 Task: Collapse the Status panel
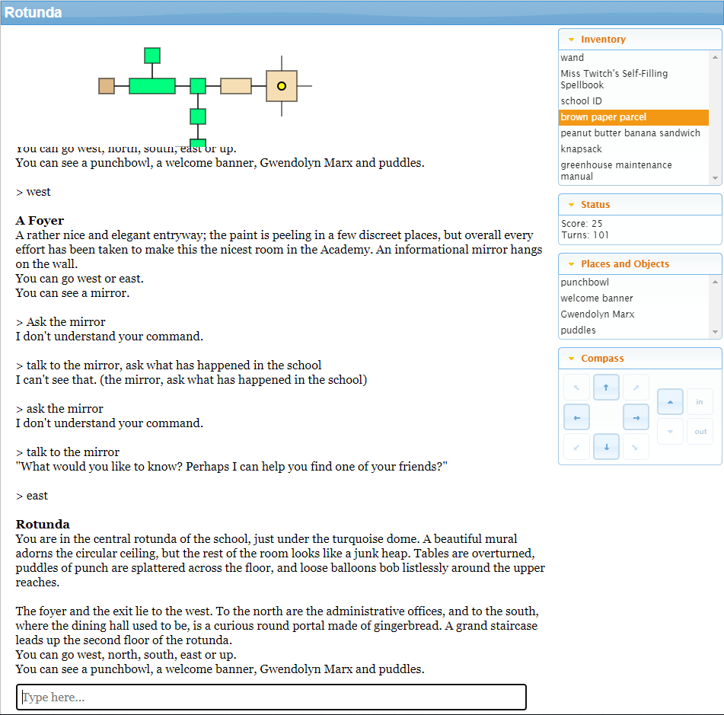pyautogui.click(x=571, y=205)
